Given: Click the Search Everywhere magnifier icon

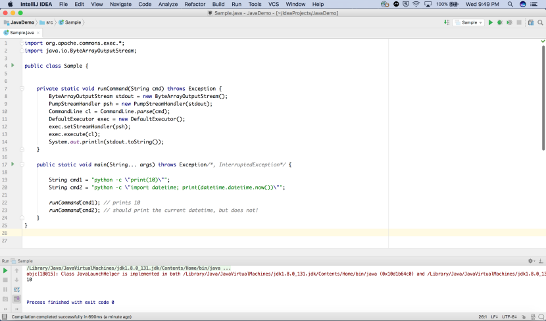Looking at the screenshot, I should tap(540, 22).
